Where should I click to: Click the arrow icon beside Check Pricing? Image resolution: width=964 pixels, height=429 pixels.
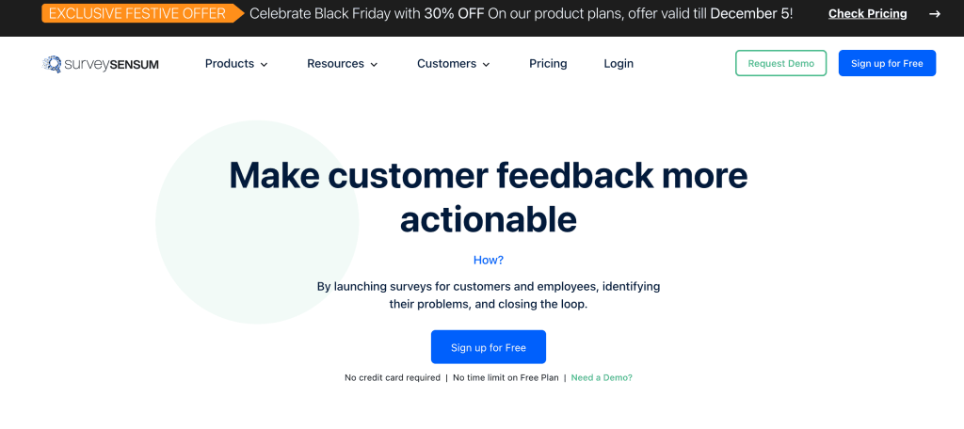(x=935, y=13)
